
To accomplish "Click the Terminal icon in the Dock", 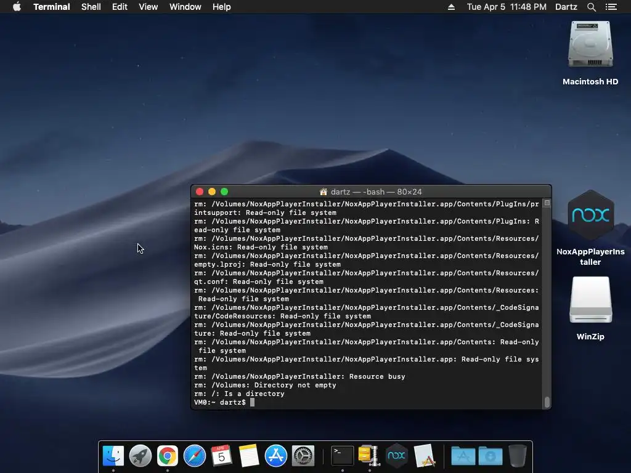I will [343, 455].
